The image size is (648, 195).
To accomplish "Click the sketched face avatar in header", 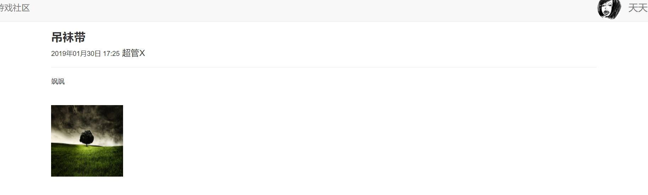I will coord(609,10).
